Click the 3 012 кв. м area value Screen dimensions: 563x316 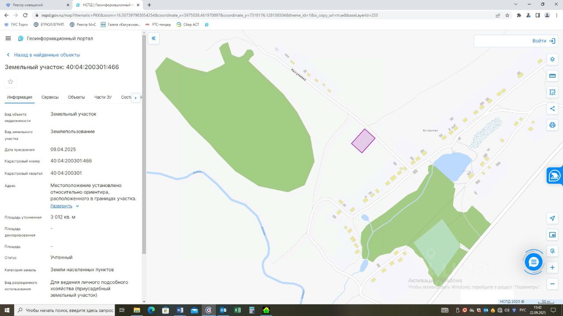(63, 217)
